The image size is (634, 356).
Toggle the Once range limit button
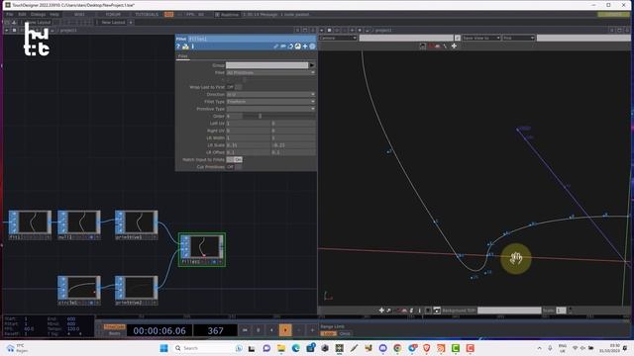pyautogui.click(x=345, y=334)
